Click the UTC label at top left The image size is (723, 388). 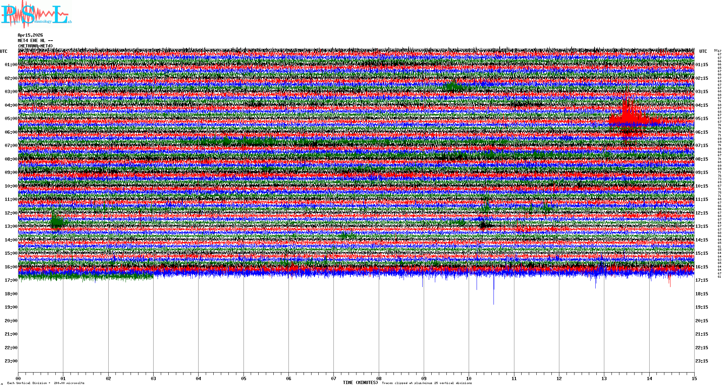pyautogui.click(x=4, y=51)
